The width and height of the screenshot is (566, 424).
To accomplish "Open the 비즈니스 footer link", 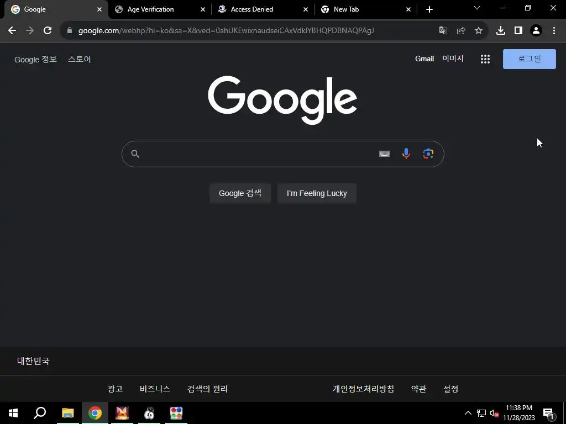I will [x=155, y=389].
